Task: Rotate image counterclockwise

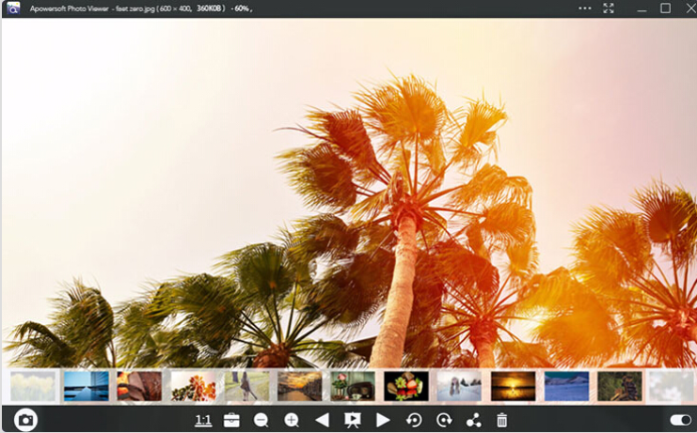Action: tap(414, 420)
